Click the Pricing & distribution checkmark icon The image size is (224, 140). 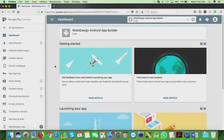click(x=41, y=96)
